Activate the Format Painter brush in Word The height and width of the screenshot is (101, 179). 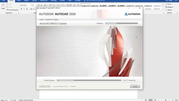(7, 10)
